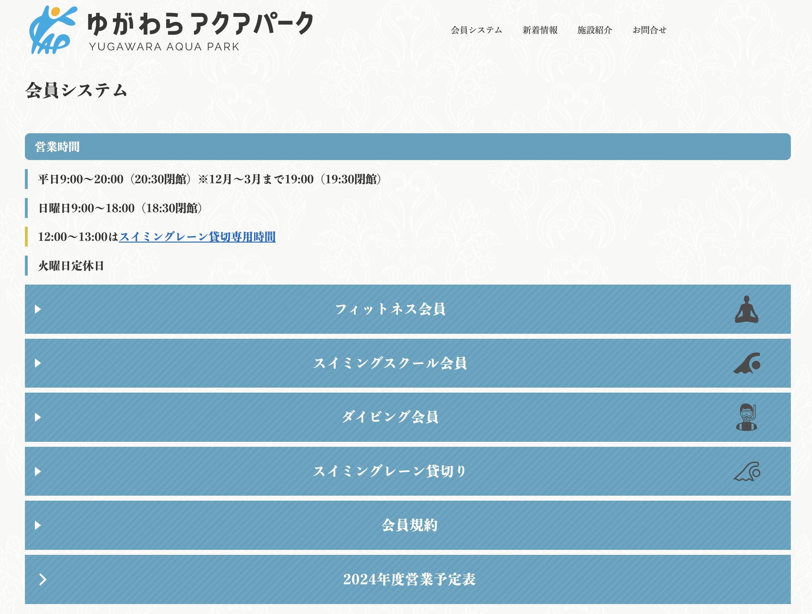This screenshot has height=614, width=812.
Task: Click the filled swimmer icon
Action: click(747, 363)
